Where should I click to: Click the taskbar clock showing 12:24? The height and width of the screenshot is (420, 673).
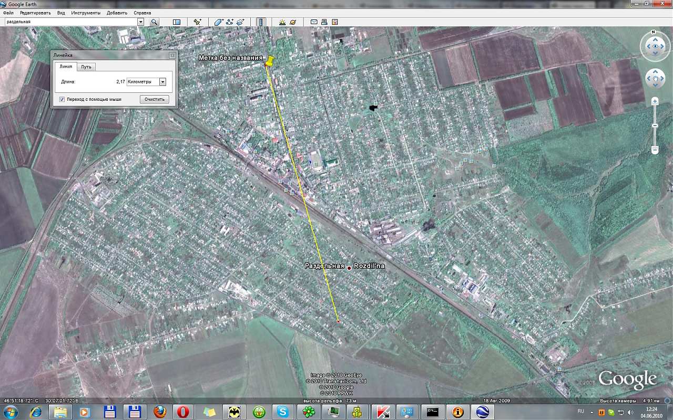(651, 412)
